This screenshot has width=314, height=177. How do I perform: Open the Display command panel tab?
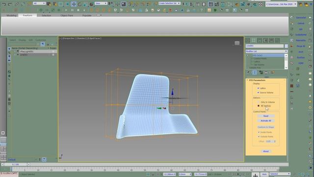(x=271, y=40)
